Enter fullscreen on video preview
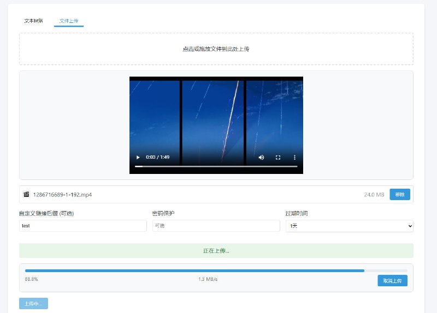 [x=278, y=157]
